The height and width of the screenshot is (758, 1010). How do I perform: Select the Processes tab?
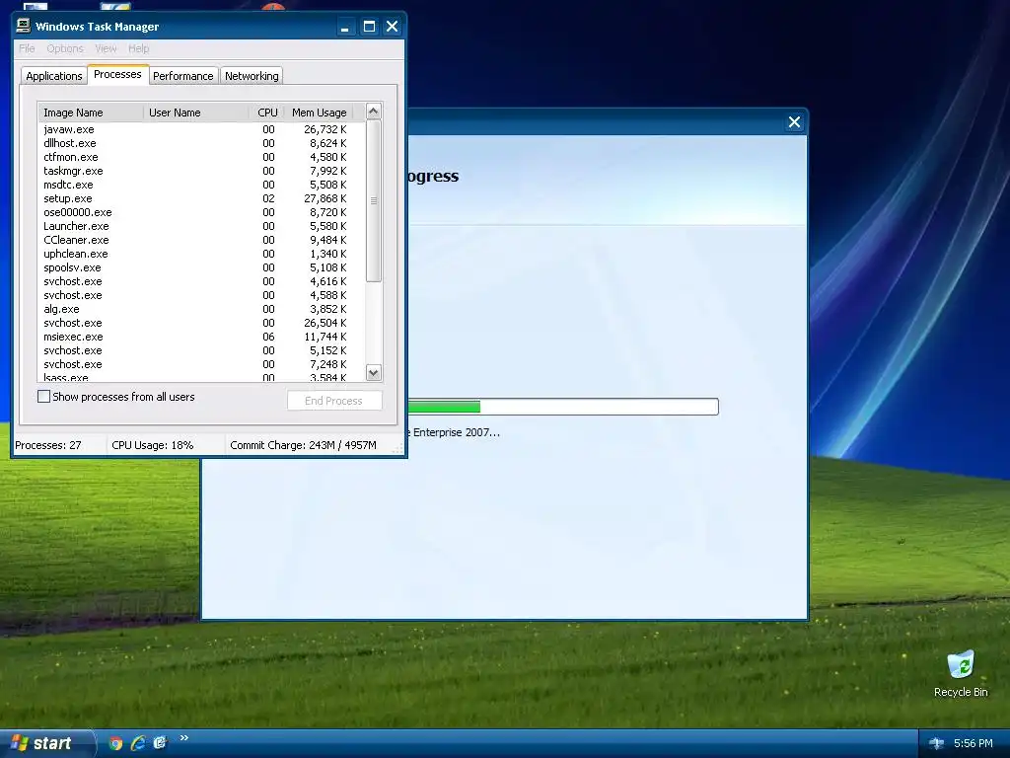point(117,74)
